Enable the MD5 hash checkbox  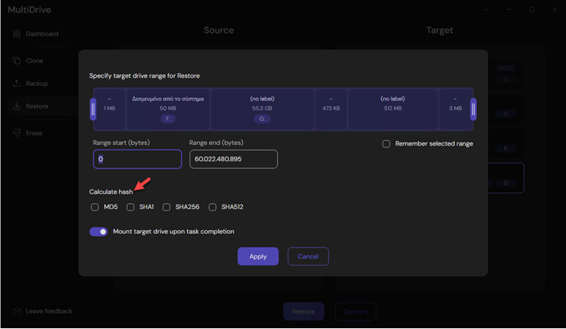(94, 207)
